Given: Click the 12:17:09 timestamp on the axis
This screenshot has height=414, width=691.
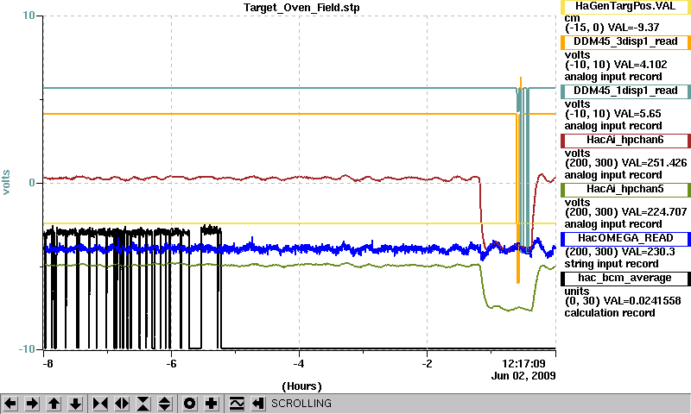Looking at the screenshot, I should click(x=523, y=364).
